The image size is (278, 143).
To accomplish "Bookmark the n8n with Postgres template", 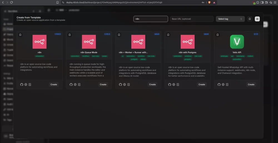I will pos(168,35).
